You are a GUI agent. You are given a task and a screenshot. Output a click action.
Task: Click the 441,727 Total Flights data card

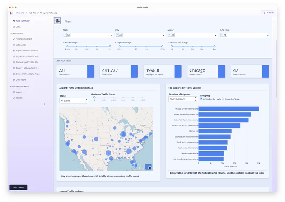pyautogui.click(x=119, y=72)
